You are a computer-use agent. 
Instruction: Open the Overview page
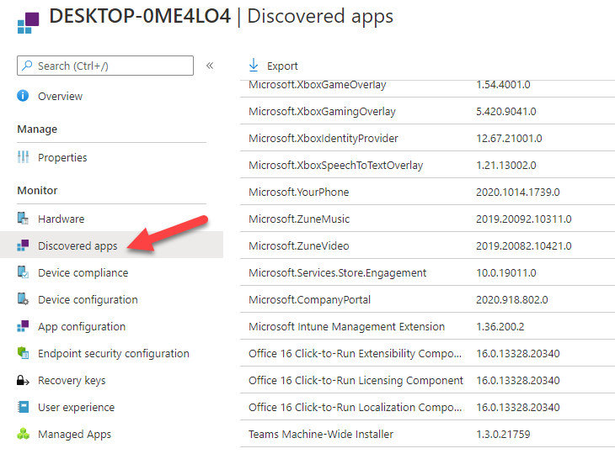click(x=60, y=97)
